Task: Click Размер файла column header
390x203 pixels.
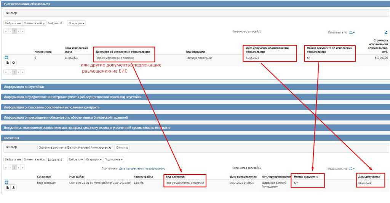Action: click(x=143, y=177)
